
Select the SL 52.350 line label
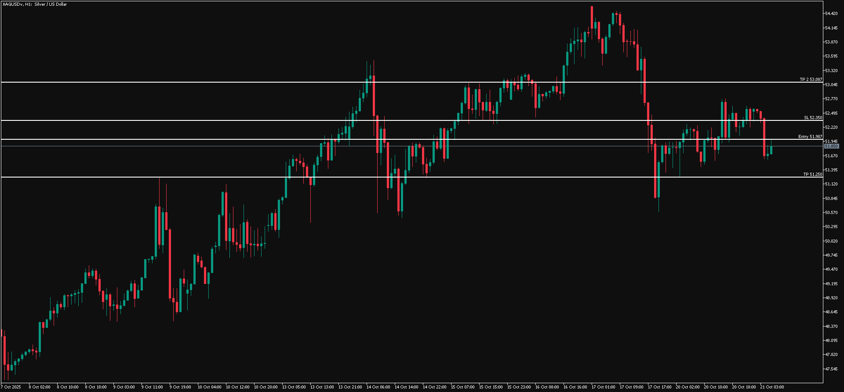pos(813,118)
